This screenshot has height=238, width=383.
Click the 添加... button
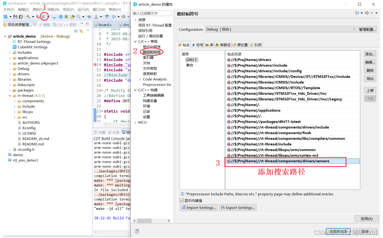[370, 54]
